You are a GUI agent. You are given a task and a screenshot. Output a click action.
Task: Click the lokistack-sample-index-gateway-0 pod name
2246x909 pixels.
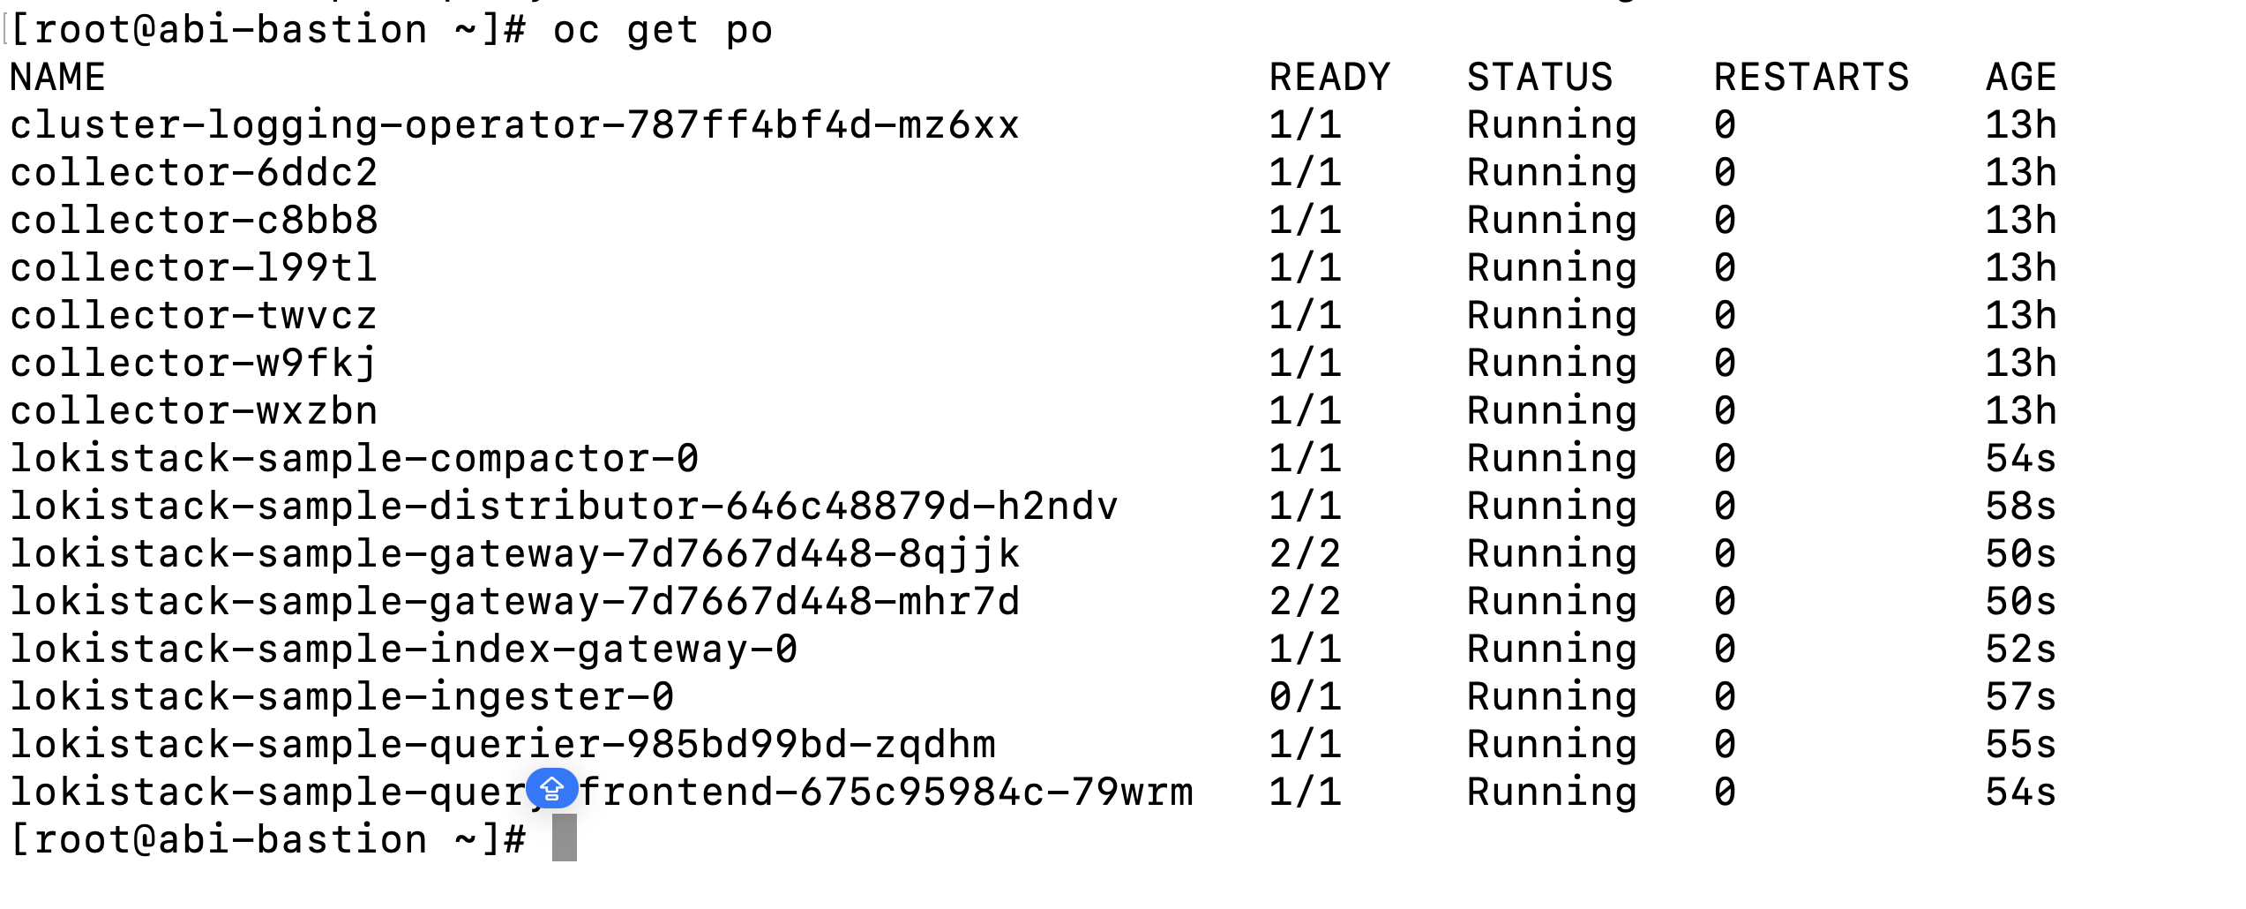(403, 650)
